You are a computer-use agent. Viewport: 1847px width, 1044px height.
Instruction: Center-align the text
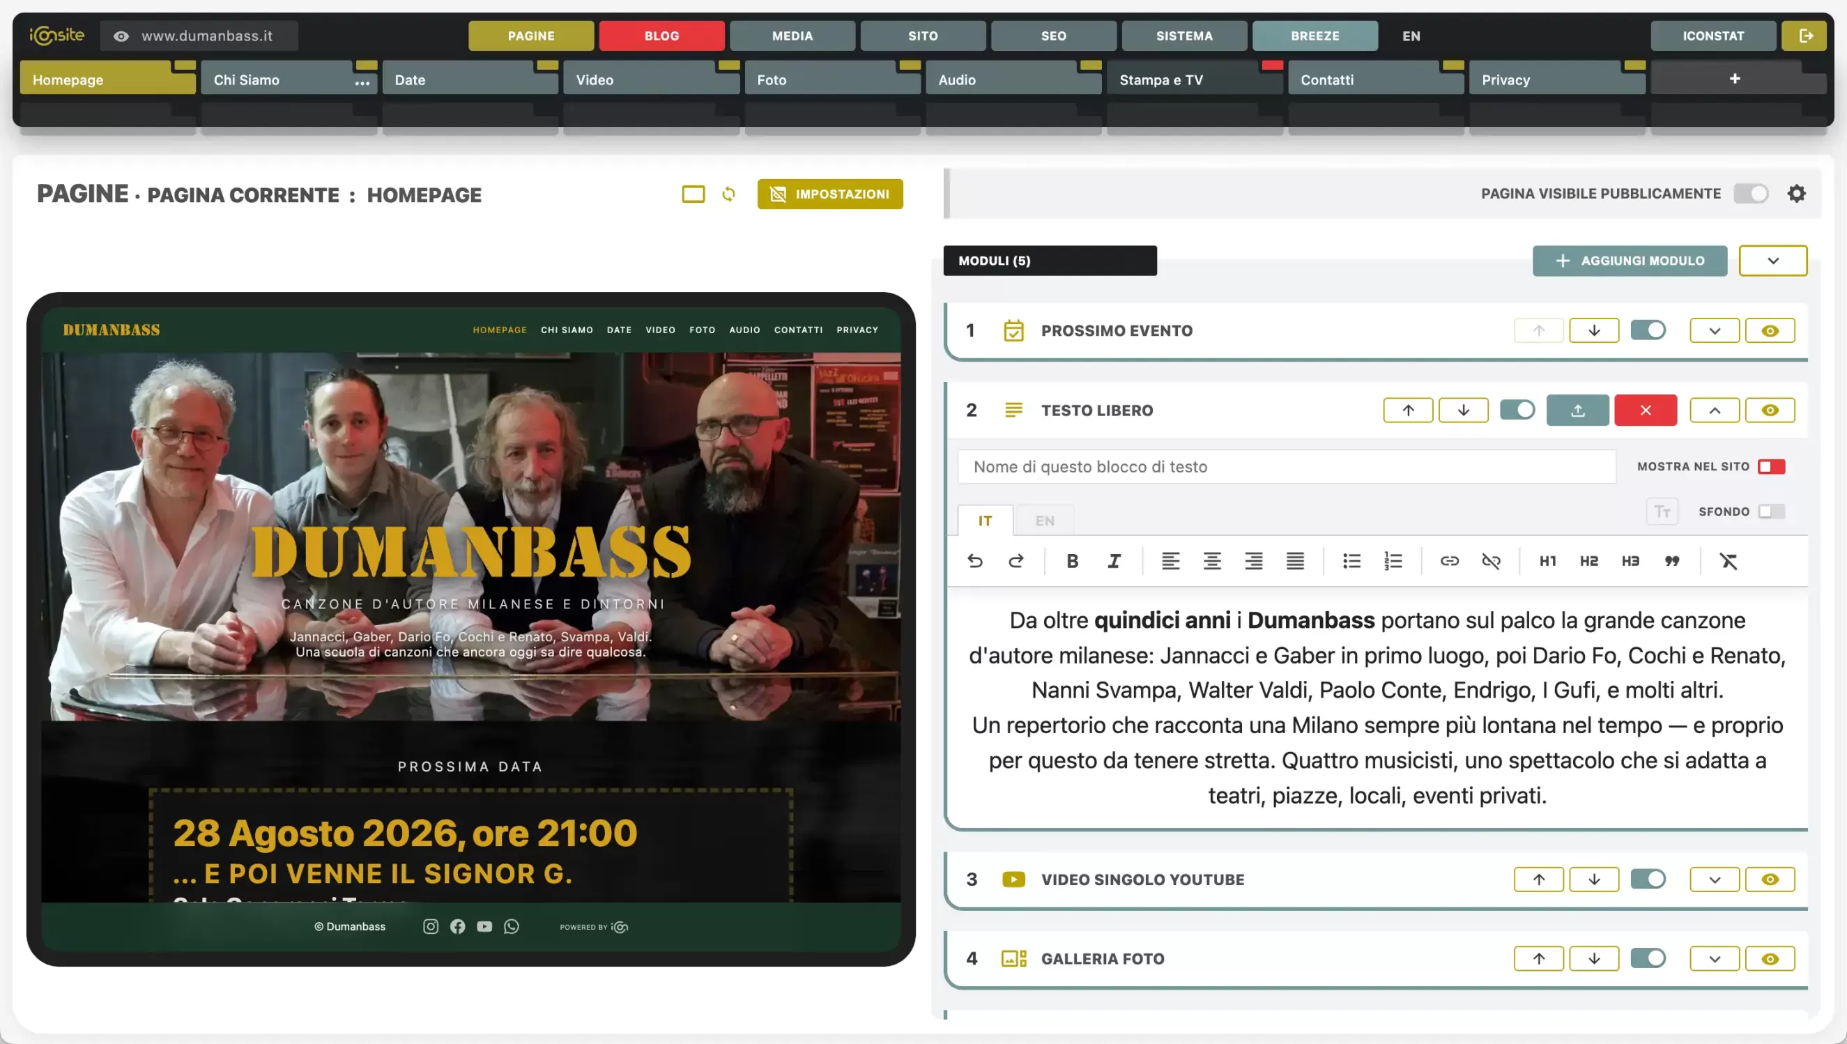(1212, 561)
